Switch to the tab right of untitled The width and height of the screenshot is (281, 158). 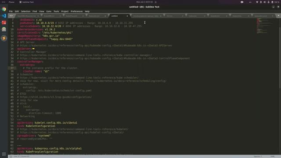coord(147,16)
